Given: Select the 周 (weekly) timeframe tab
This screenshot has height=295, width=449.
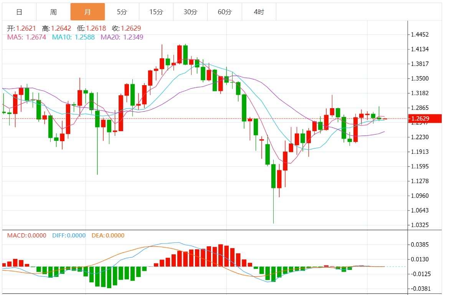Looking at the screenshot, I should pos(53,12).
